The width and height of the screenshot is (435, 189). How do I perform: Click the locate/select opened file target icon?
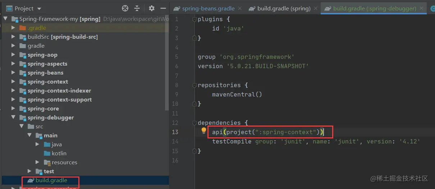coord(125,8)
